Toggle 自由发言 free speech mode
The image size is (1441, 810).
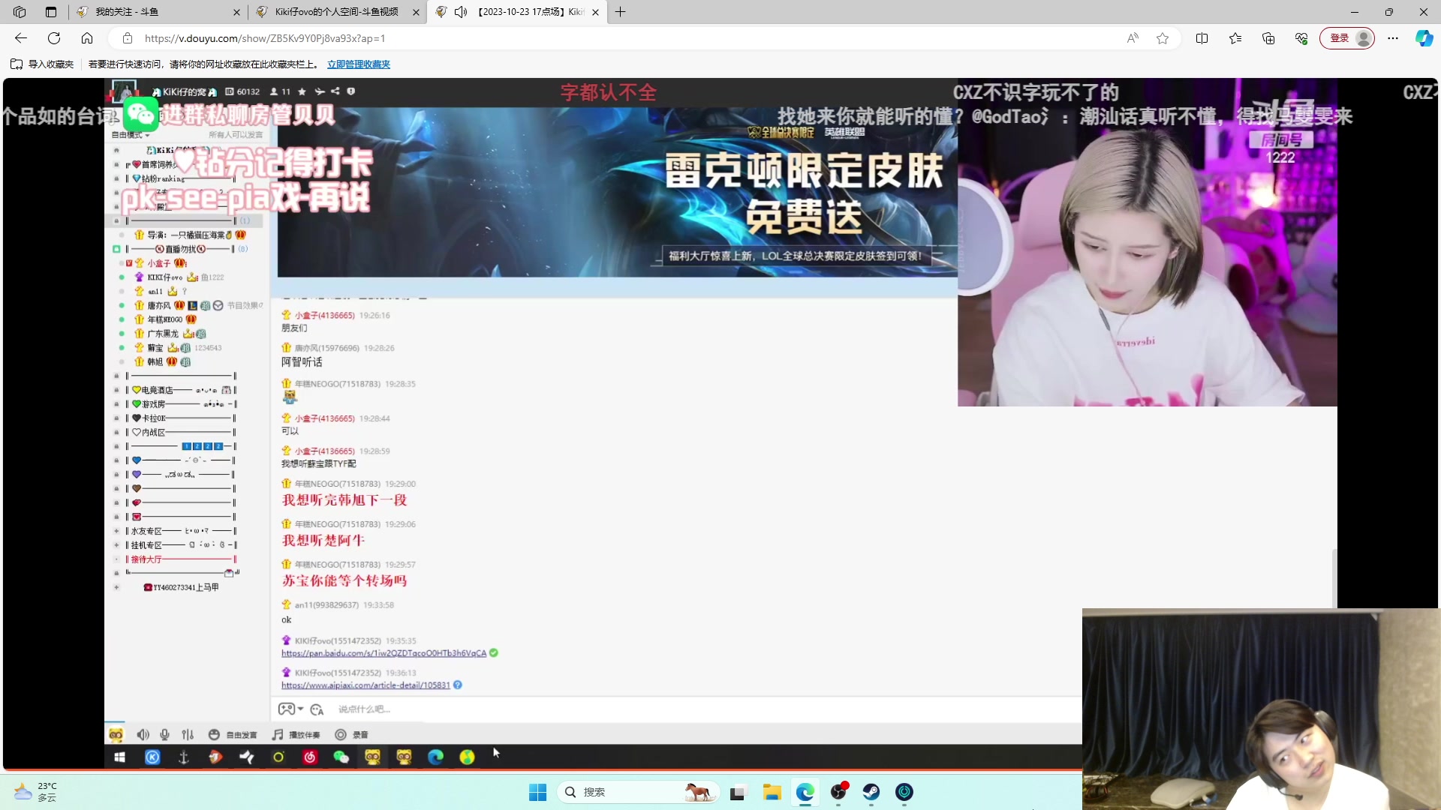(233, 735)
